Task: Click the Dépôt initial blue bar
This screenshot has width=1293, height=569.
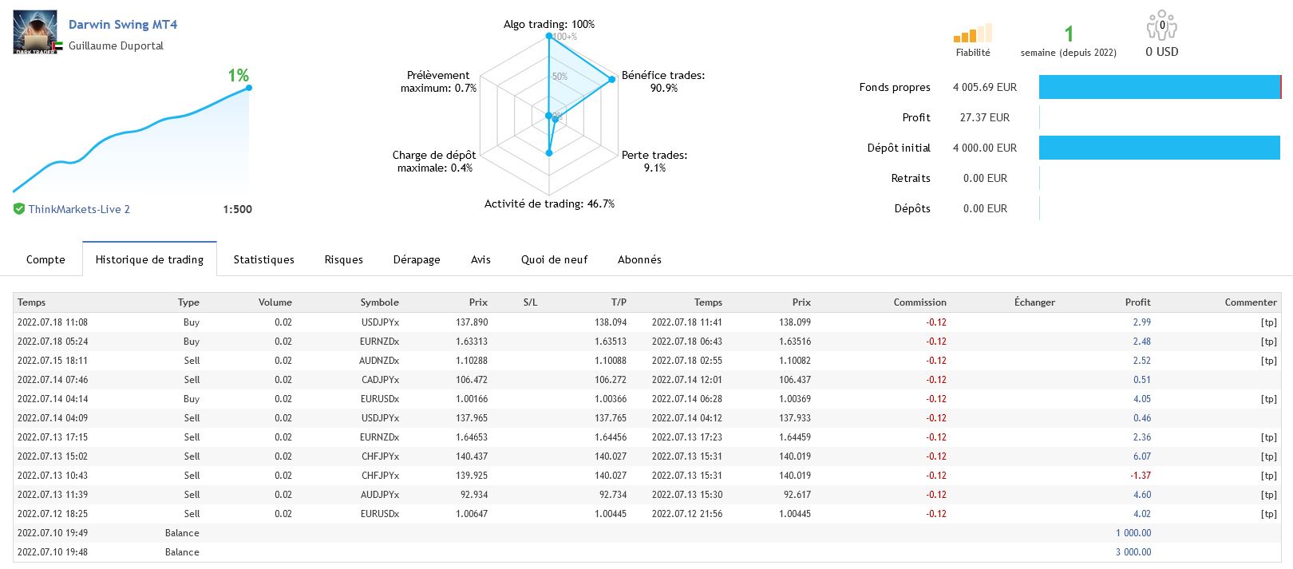Action: click(1159, 148)
